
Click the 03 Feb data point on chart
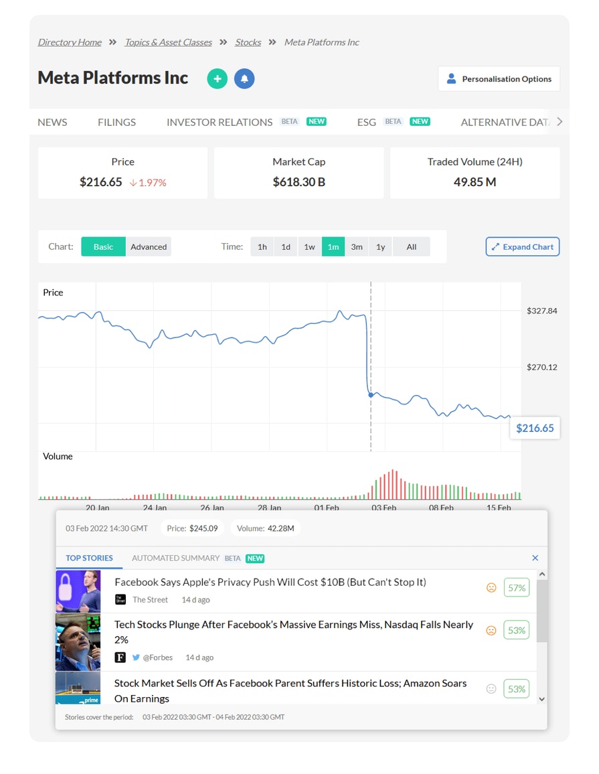pyautogui.click(x=371, y=395)
